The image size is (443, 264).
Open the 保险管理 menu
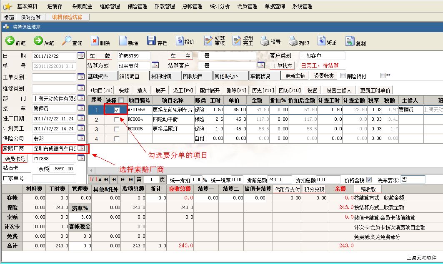coord(137,6)
